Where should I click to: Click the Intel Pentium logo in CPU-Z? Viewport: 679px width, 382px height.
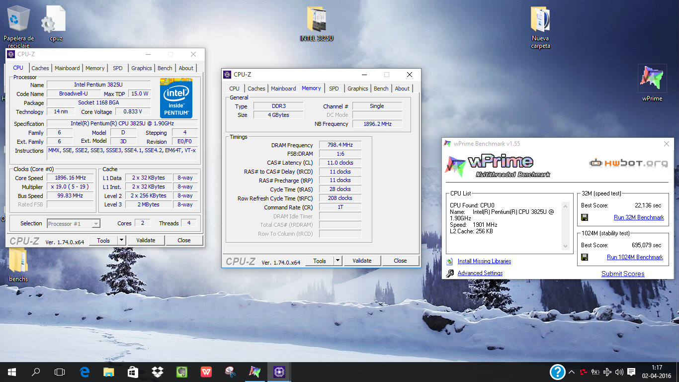pos(176,98)
